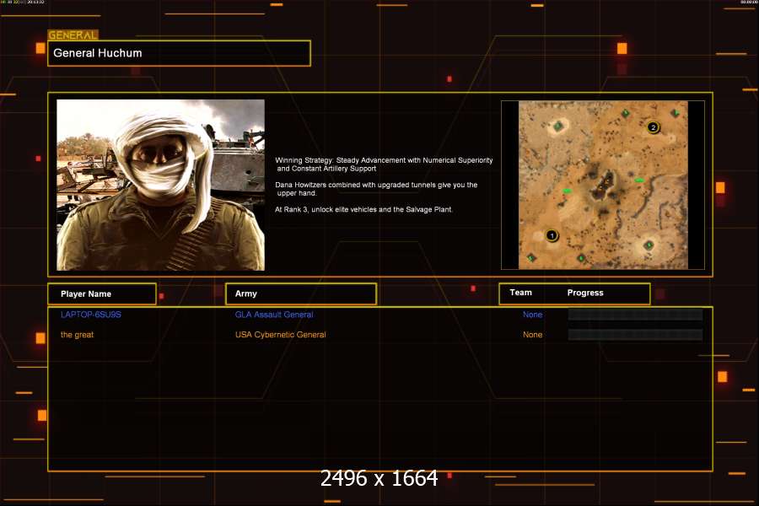Image resolution: width=759 pixels, height=506 pixels.
Task: Click the Army column header
Action: (x=300, y=293)
